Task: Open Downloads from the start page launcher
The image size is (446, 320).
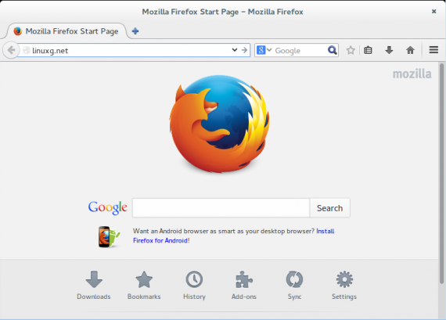Action: 94,286
